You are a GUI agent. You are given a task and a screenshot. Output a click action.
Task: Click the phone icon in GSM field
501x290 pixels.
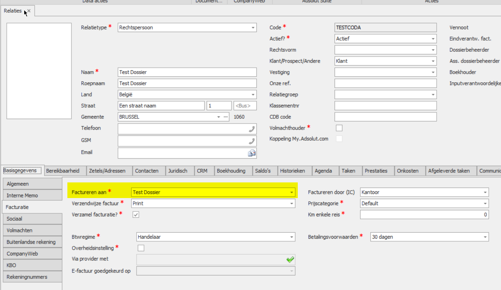252,141
